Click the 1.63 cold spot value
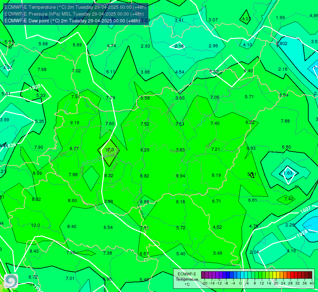 (288, 173)
